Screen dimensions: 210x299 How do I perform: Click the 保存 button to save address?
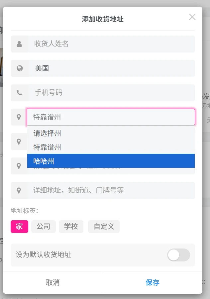tap(152, 282)
